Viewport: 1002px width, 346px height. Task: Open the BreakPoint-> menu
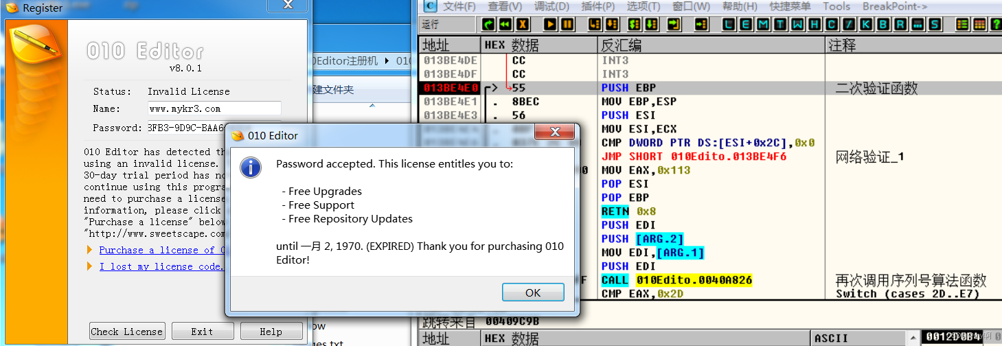(x=895, y=7)
